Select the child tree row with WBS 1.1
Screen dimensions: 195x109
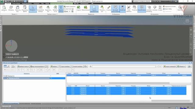click(x=34, y=78)
